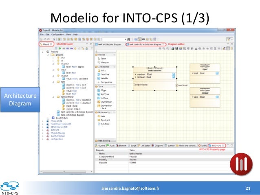This screenshot has height=195, width=260.
Task: Open the Diagrams tab
Action: tap(157, 146)
